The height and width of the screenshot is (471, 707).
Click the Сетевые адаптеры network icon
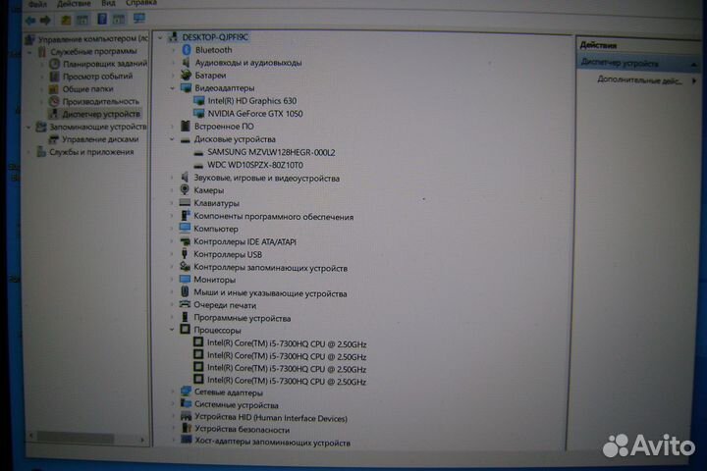coord(186,392)
